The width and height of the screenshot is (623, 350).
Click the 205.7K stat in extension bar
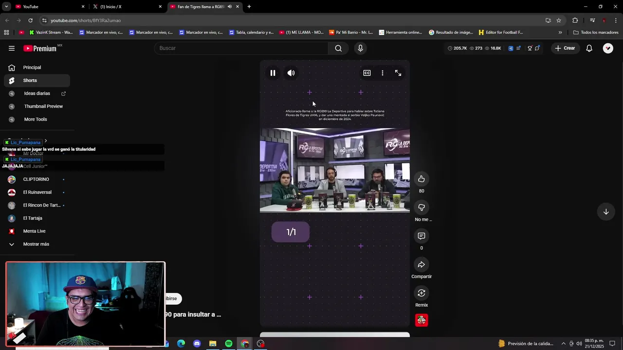457,48
